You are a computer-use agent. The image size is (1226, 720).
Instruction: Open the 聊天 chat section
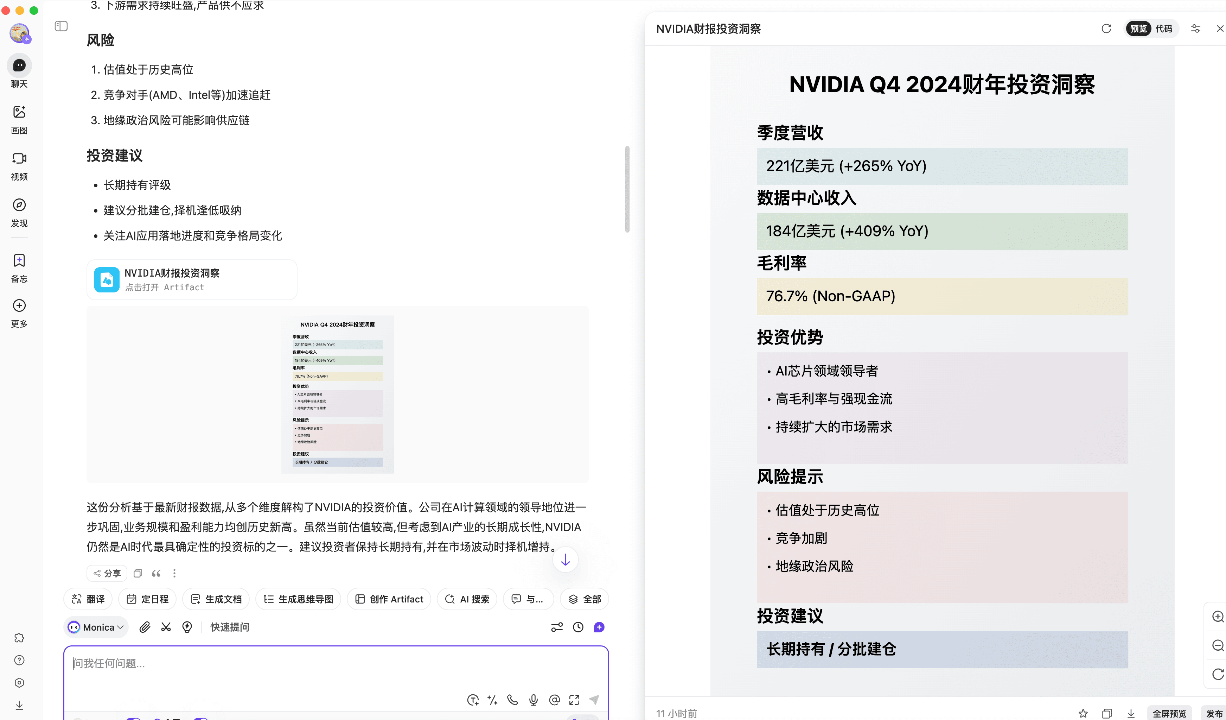tap(19, 71)
